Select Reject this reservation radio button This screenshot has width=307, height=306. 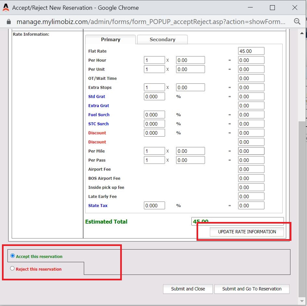pyautogui.click(x=13, y=268)
